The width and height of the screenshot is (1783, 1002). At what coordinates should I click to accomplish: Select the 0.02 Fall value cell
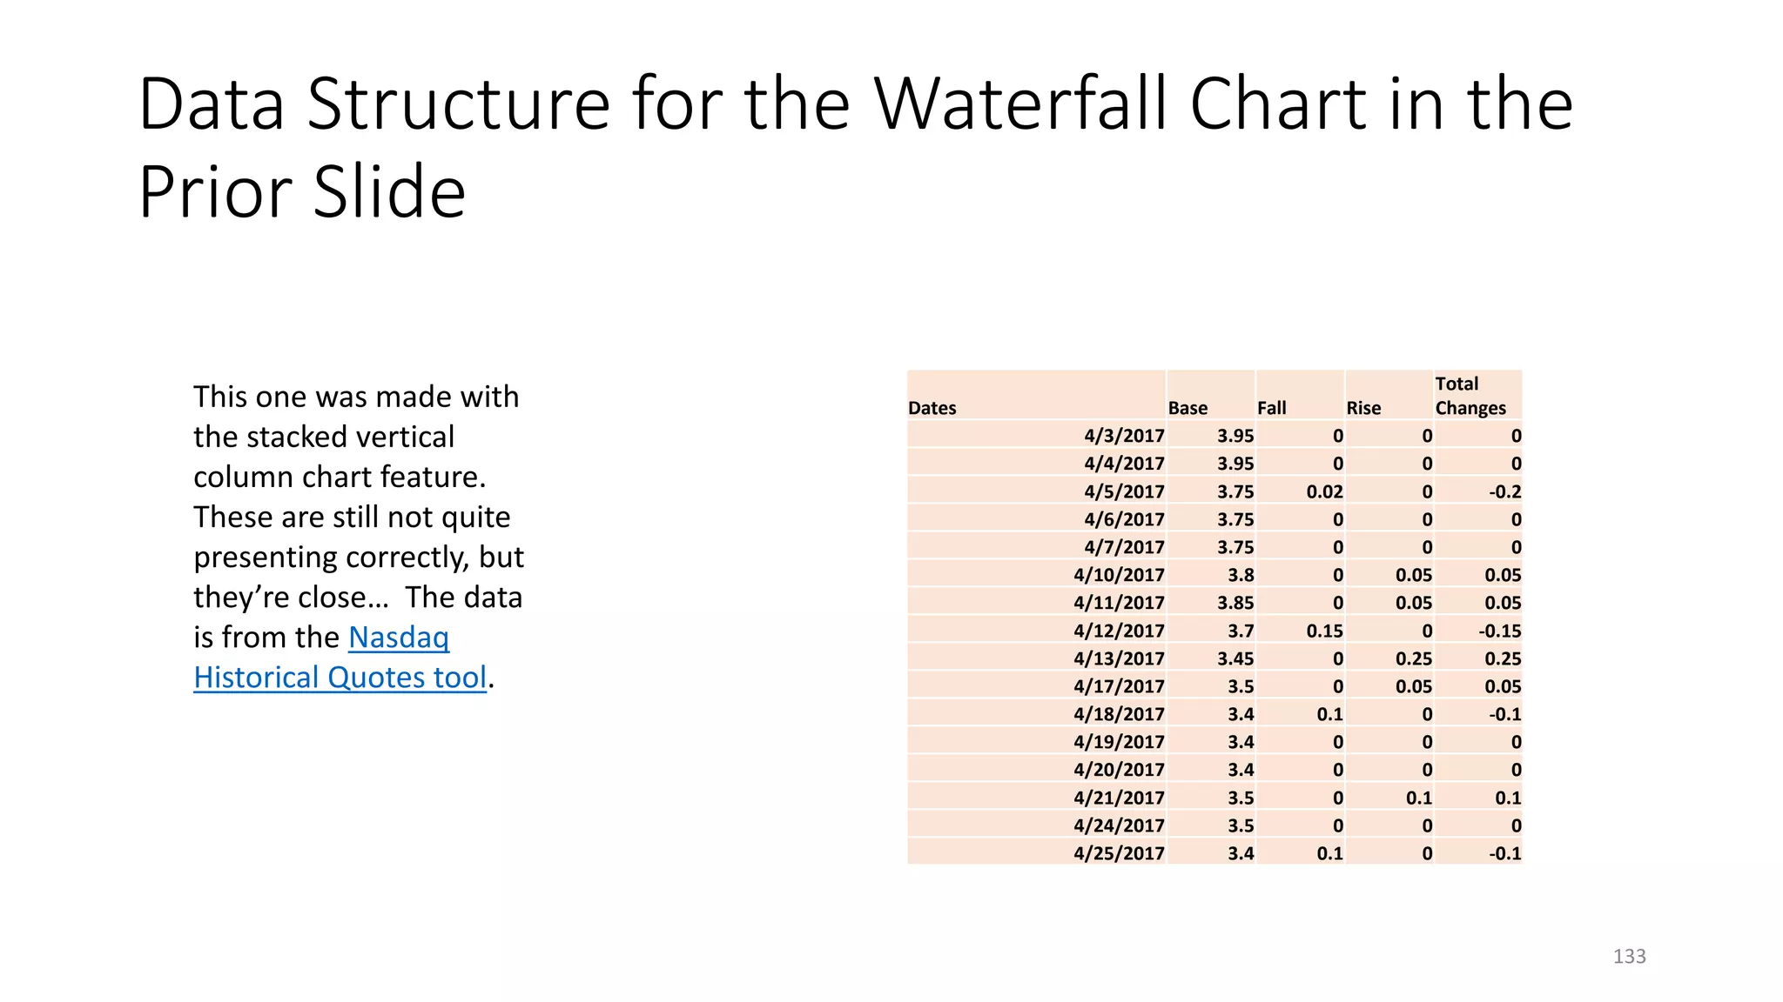(x=1324, y=491)
